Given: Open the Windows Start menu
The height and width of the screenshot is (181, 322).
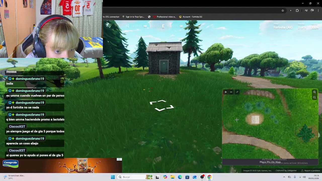Looking at the screenshot, I should pyautogui.click(x=113, y=177).
